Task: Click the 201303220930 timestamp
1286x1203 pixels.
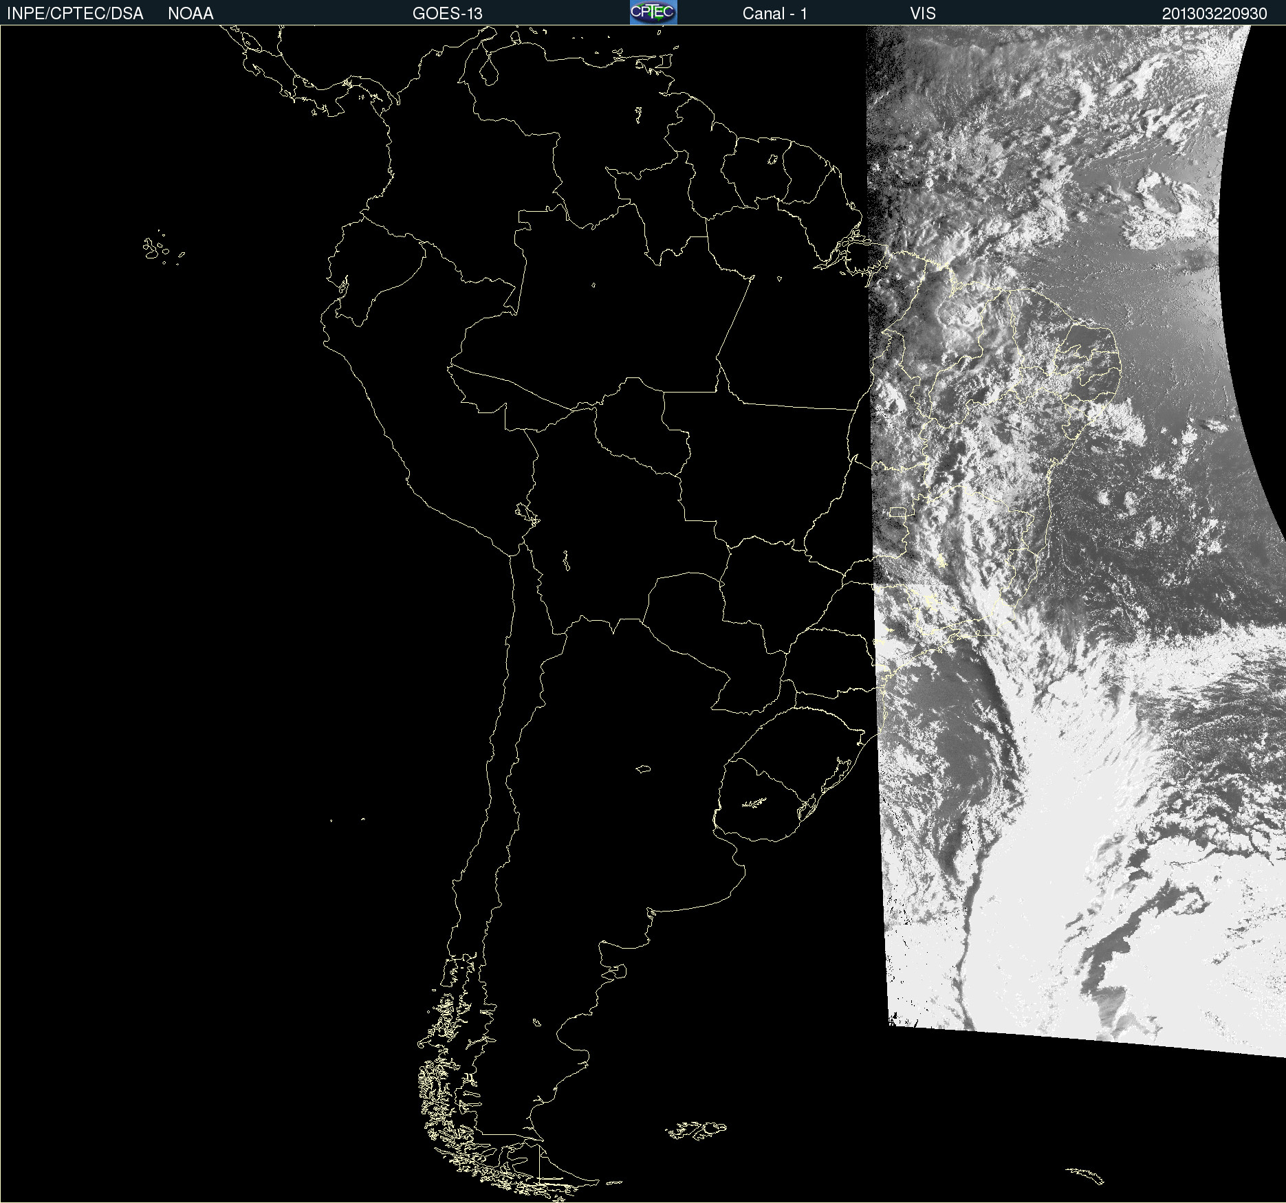Action: coord(1214,14)
